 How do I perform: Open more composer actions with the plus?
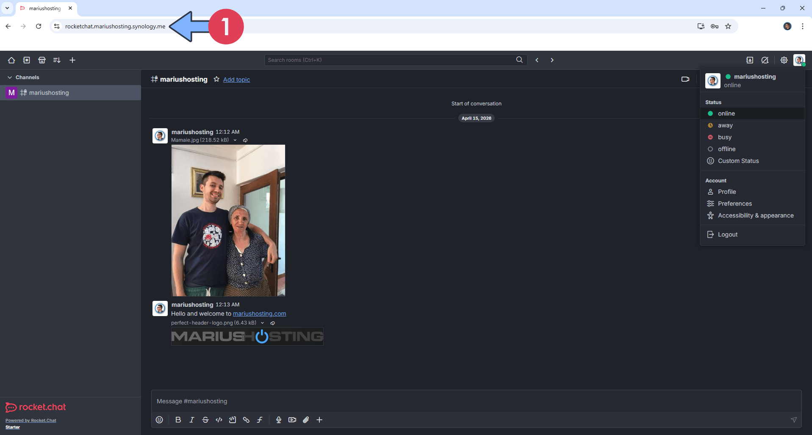coord(319,420)
